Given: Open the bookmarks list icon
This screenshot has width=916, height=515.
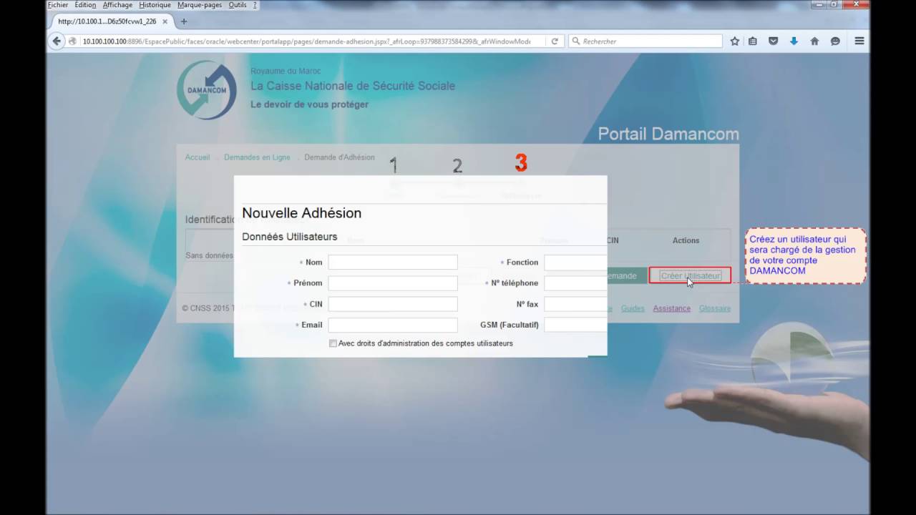Looking at the screenshot, I should pos(753,41).
